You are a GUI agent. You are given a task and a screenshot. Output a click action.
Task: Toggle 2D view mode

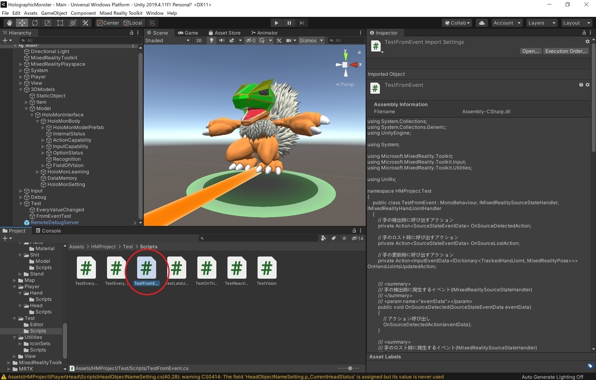tap(199, 41)
